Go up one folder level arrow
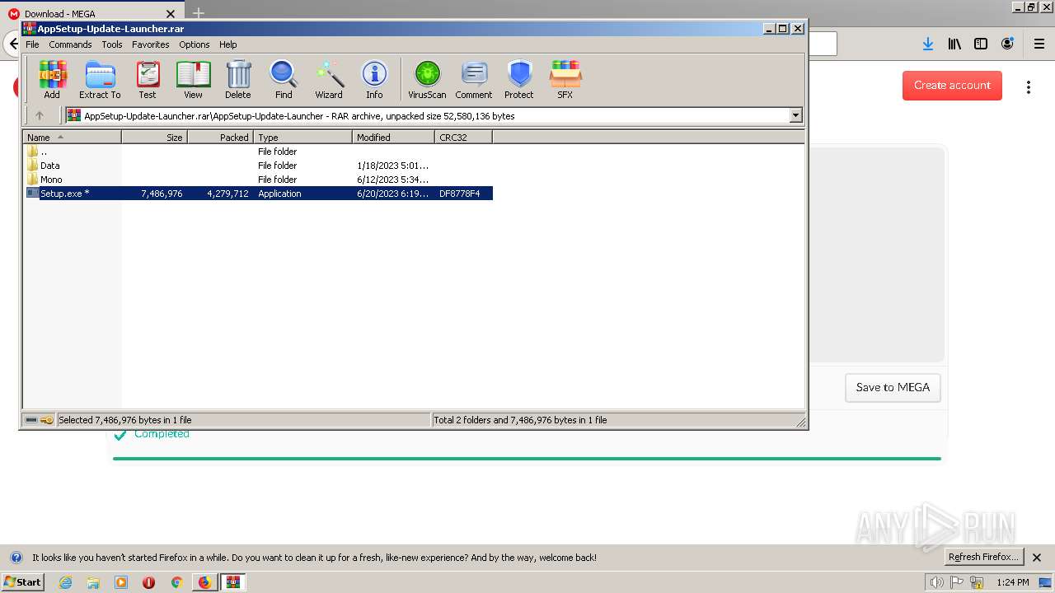This screenshot has width=1055, height=593. [39, 116]
